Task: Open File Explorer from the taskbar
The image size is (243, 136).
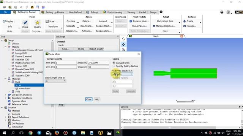Action: click(83, 133)
